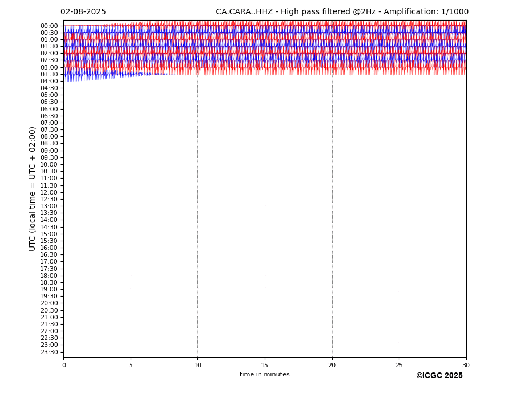This screenshot has width=529, height=397.
Task: Click the 04:00 time tick label
Action: (49, 82)
